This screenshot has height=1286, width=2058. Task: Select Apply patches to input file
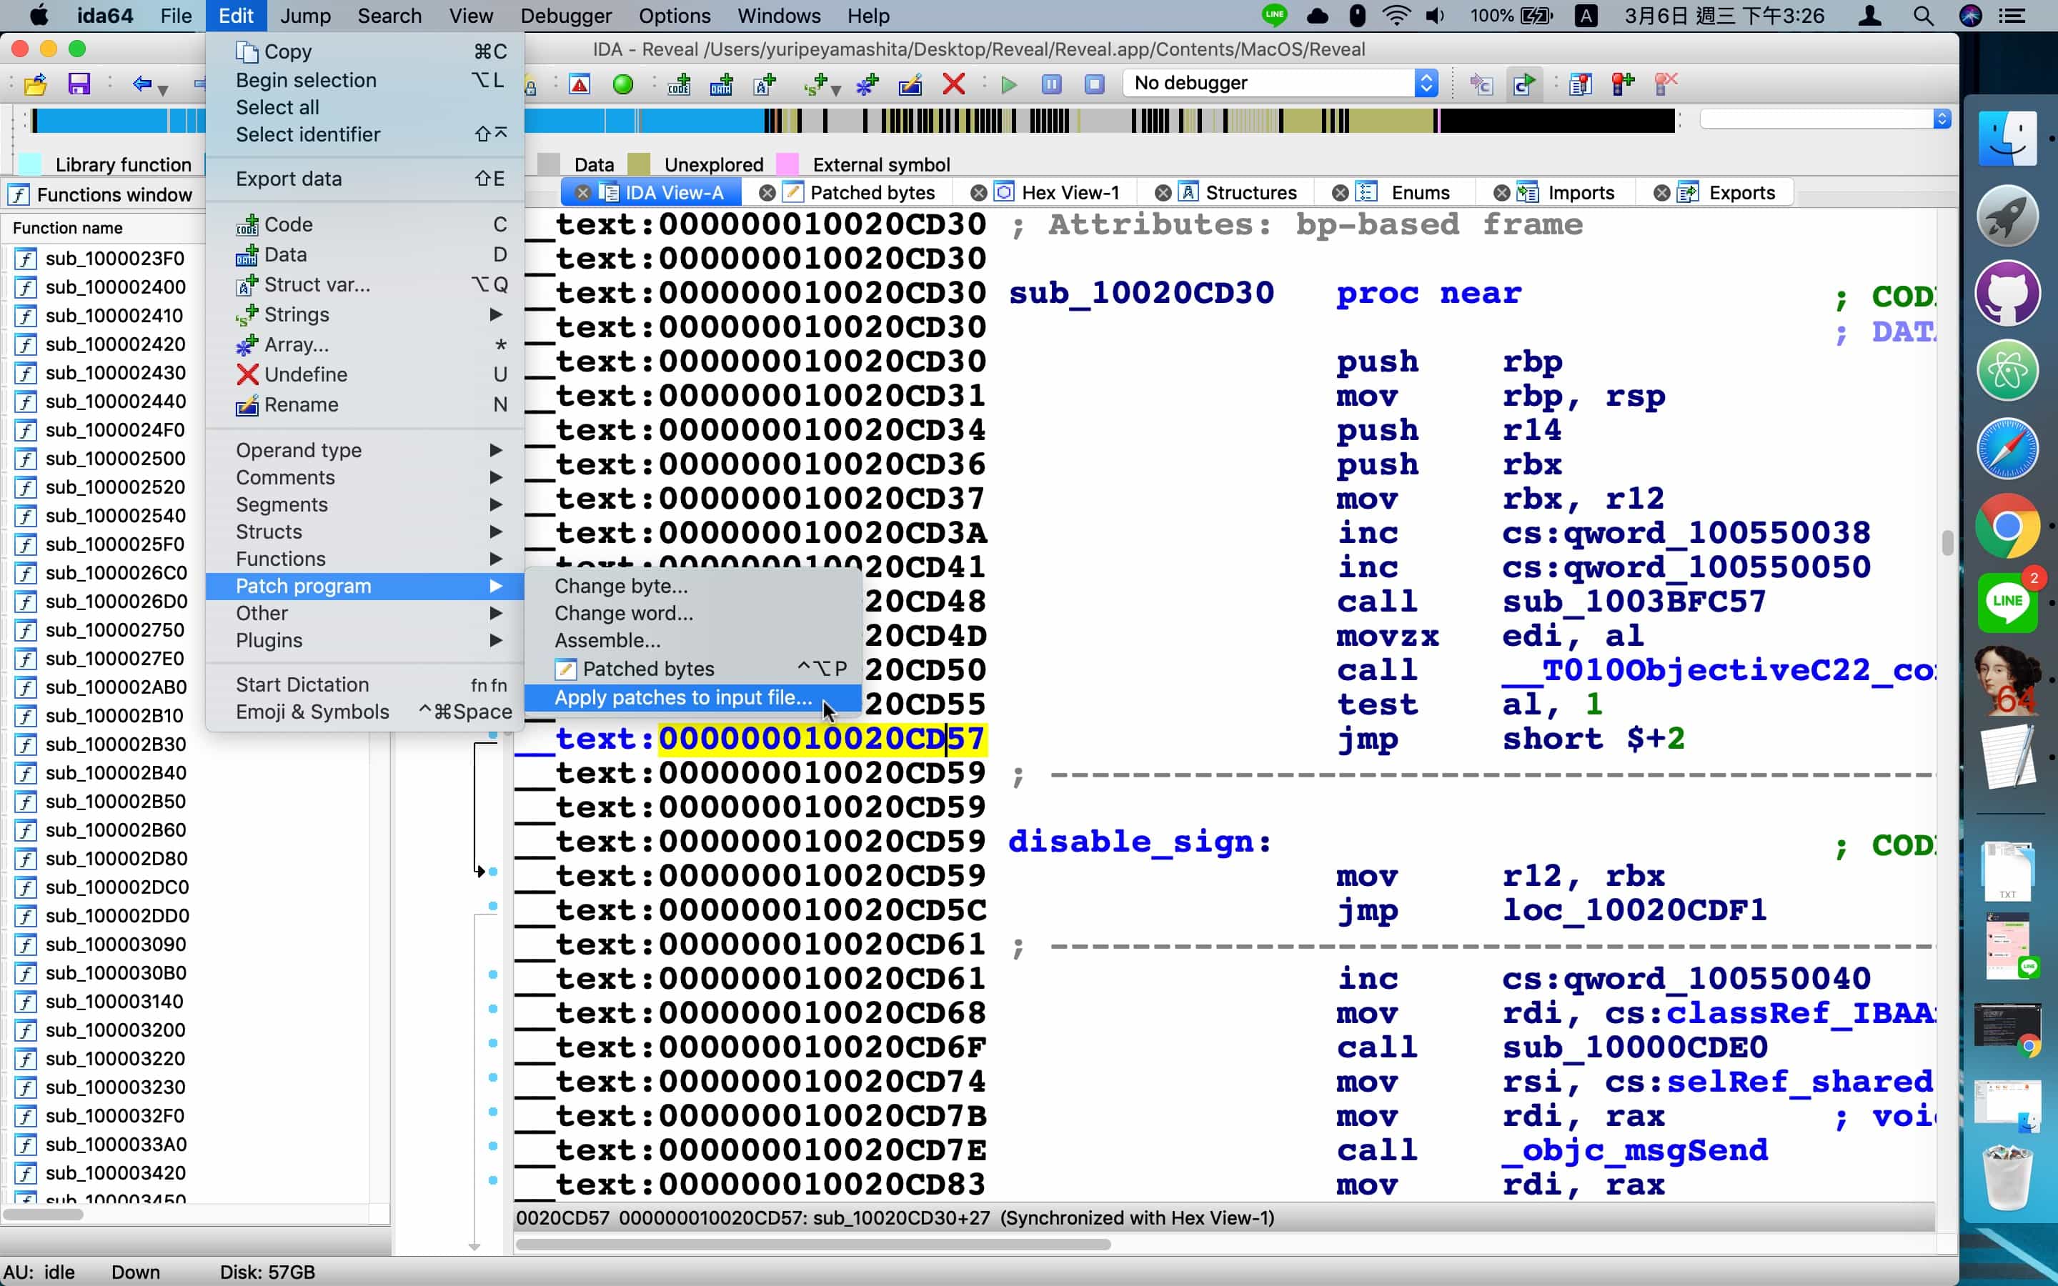pos(683,697)
